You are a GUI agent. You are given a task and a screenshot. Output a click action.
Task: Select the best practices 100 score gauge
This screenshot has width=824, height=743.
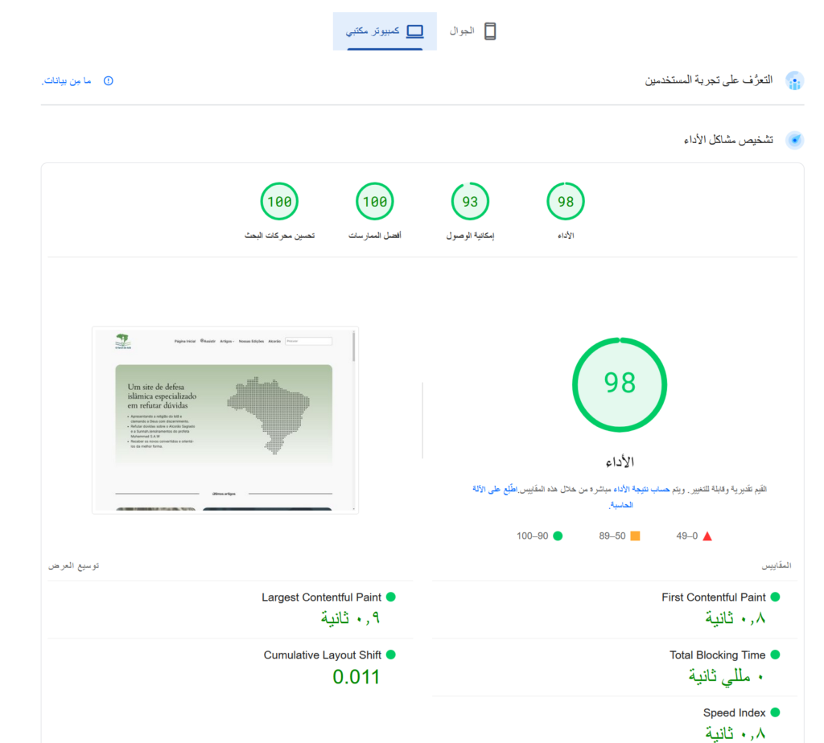(x=375, y=201)
